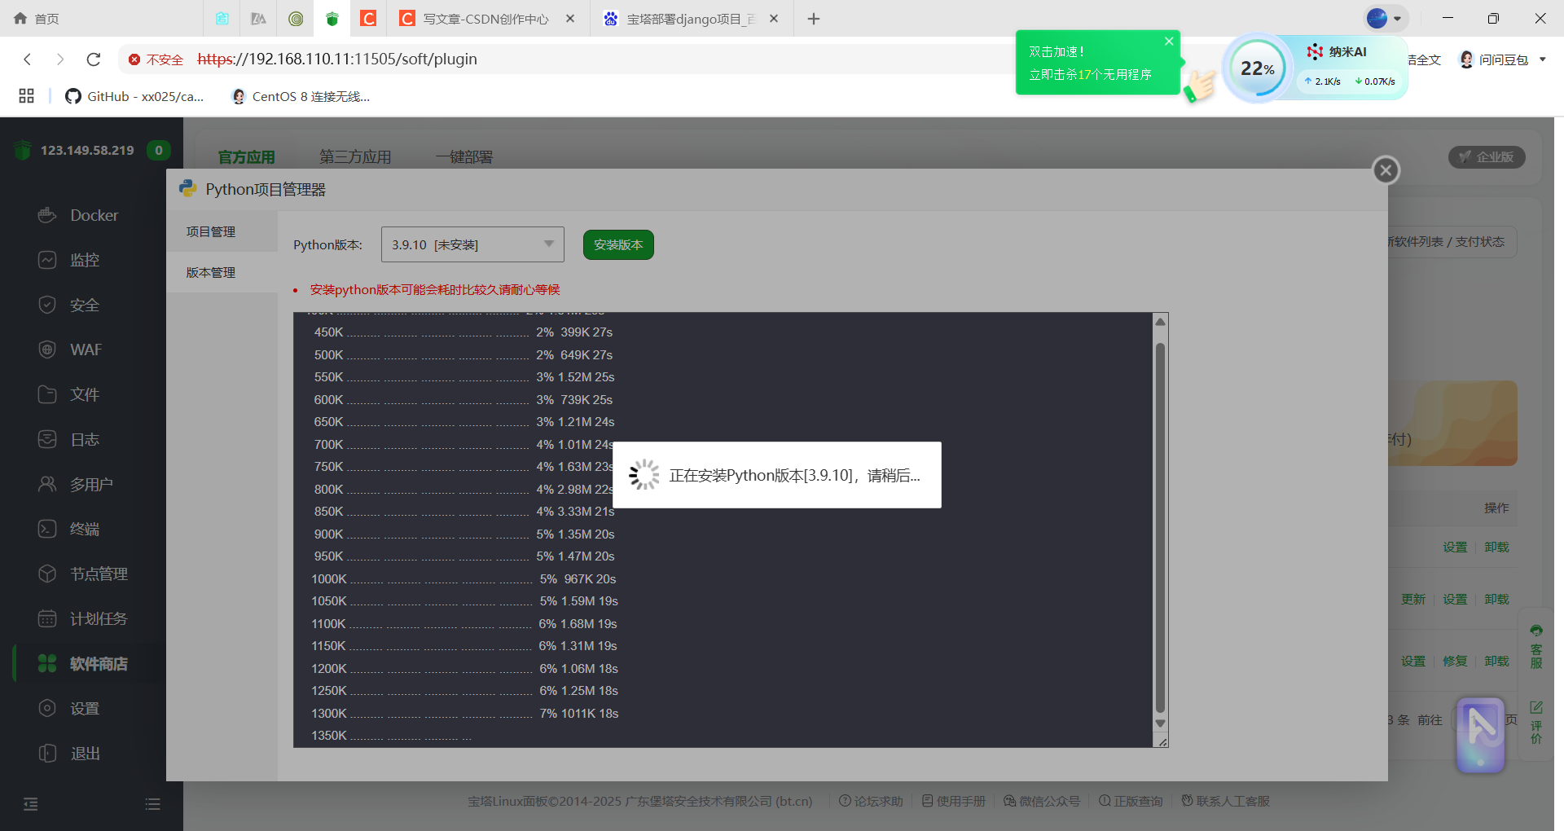The width and height of the screenshot is (1564, 831).
Task: Close the CSDN创作中心 tab
Action: (570, 18)
